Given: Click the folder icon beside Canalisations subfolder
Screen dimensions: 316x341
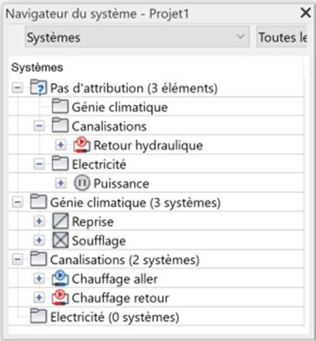Looking at the screenshot, I should tap(60, 126).
